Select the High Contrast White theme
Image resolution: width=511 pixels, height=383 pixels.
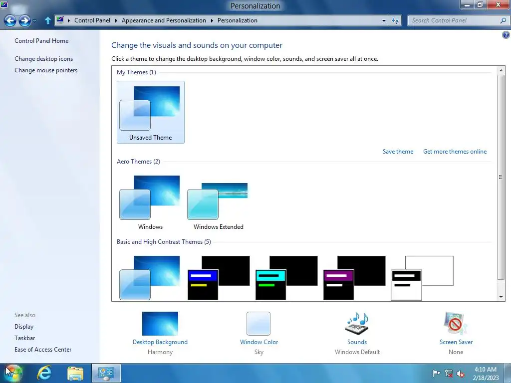coord(422,278)
